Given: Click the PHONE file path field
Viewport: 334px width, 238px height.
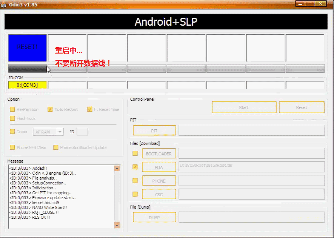Looking at the screenshot, I should pos(252,181).
